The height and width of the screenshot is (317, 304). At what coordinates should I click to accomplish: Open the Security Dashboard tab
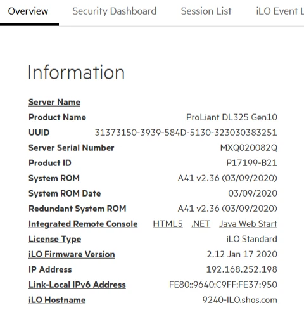coord(115,11)
